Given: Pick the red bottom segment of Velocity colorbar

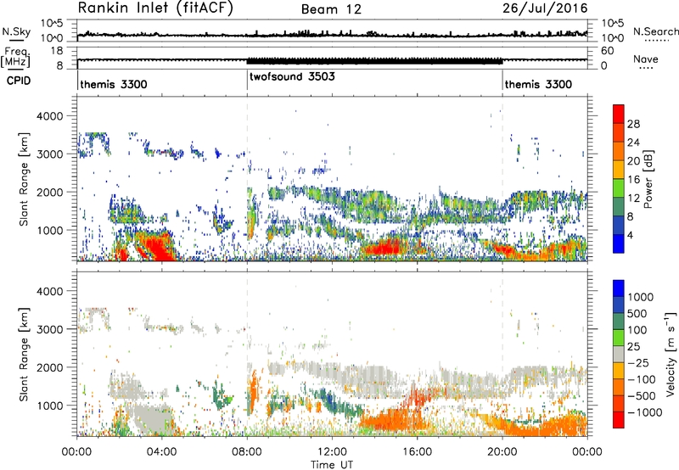Looking at the screenshot, I should [619, 420].
